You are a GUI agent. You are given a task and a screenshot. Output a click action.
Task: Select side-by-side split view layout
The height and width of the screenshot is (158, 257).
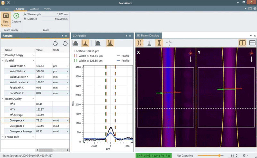[243, 43]
